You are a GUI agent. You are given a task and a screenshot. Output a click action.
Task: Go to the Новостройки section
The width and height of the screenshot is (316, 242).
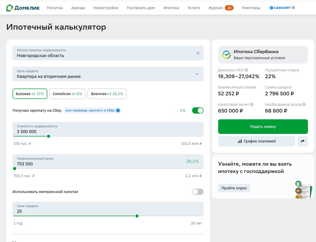pos(106,8)
